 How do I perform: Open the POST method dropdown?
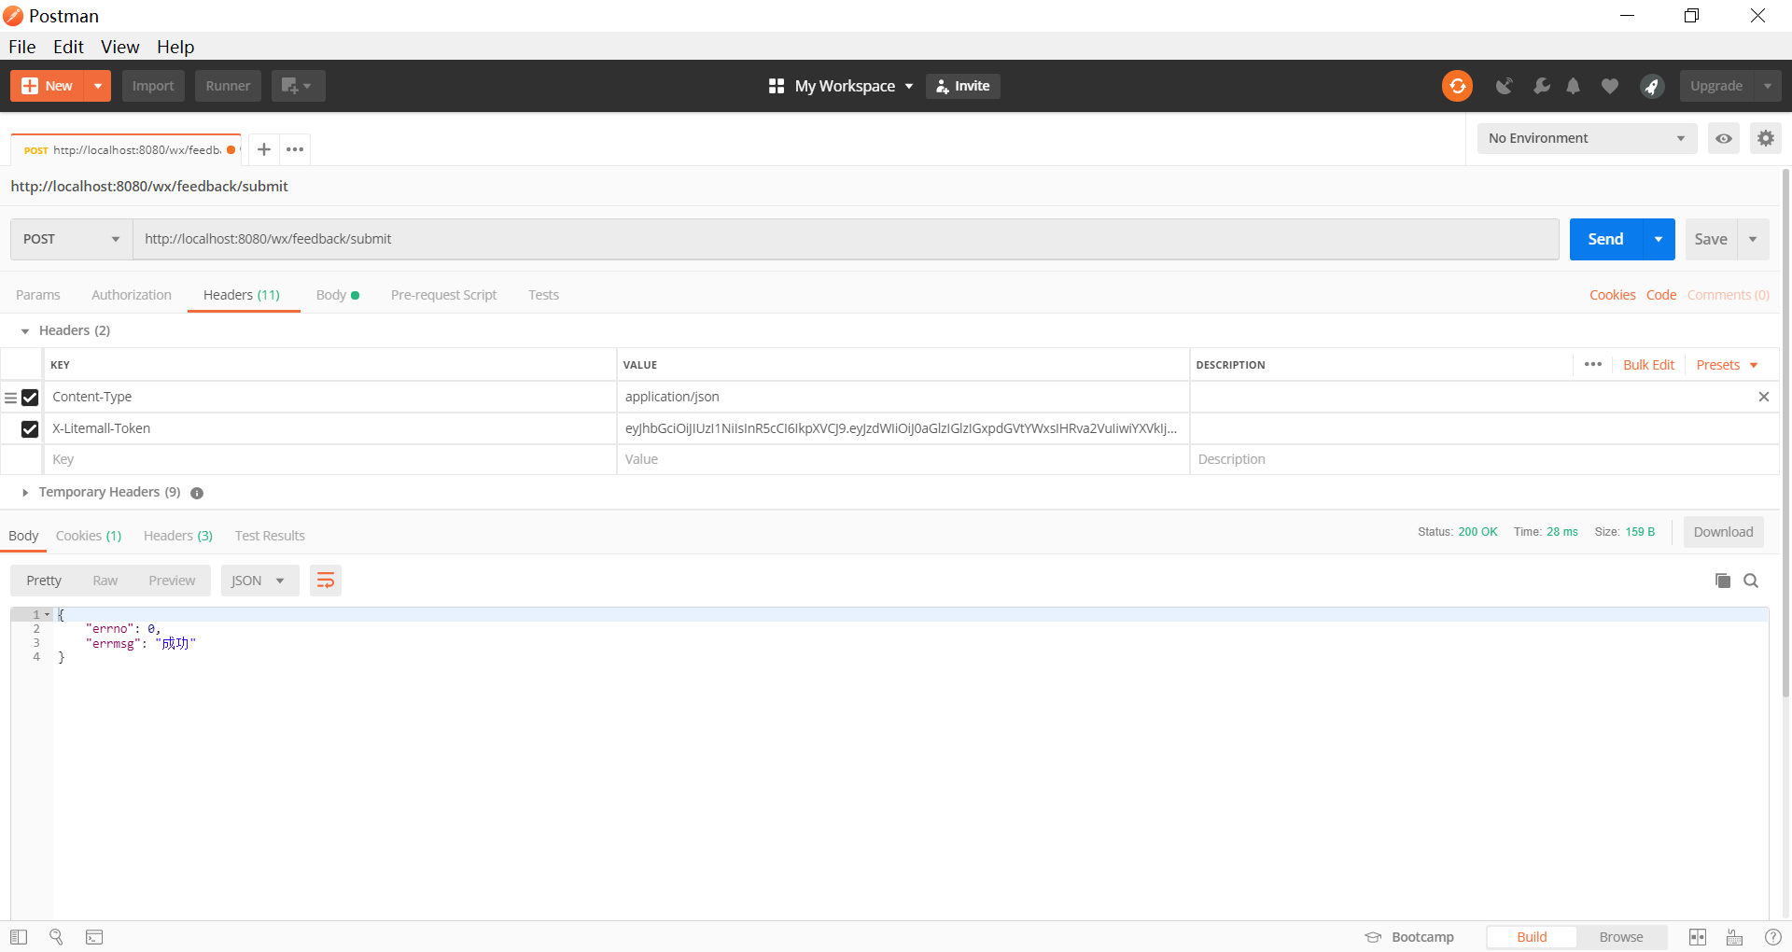click(72, 239)
